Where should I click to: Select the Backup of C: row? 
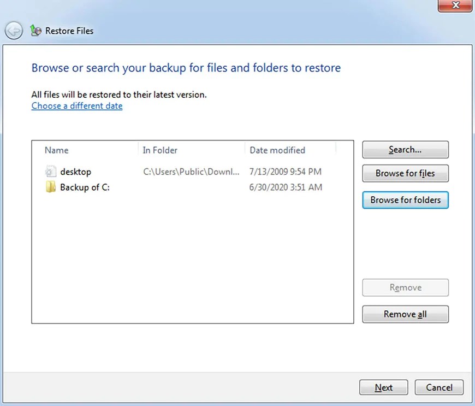click(85, 187)
